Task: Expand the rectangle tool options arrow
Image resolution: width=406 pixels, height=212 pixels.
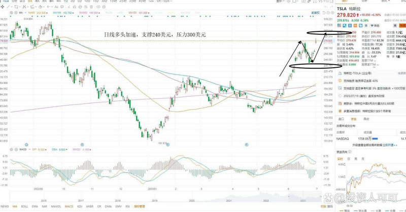Action: pos(19,7)
